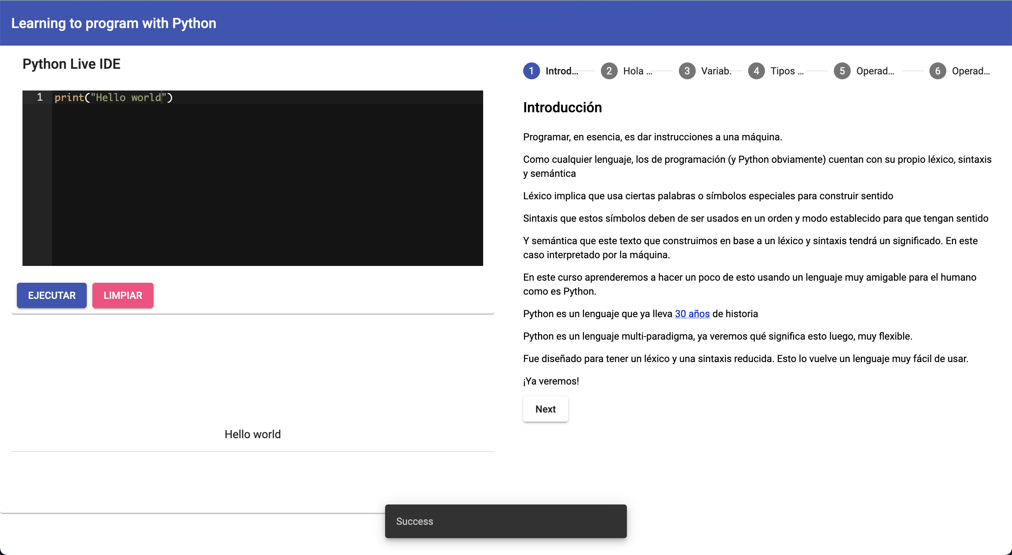
Task: Select step circle 5 for Operadores
Action: click(x=842, y=71)
